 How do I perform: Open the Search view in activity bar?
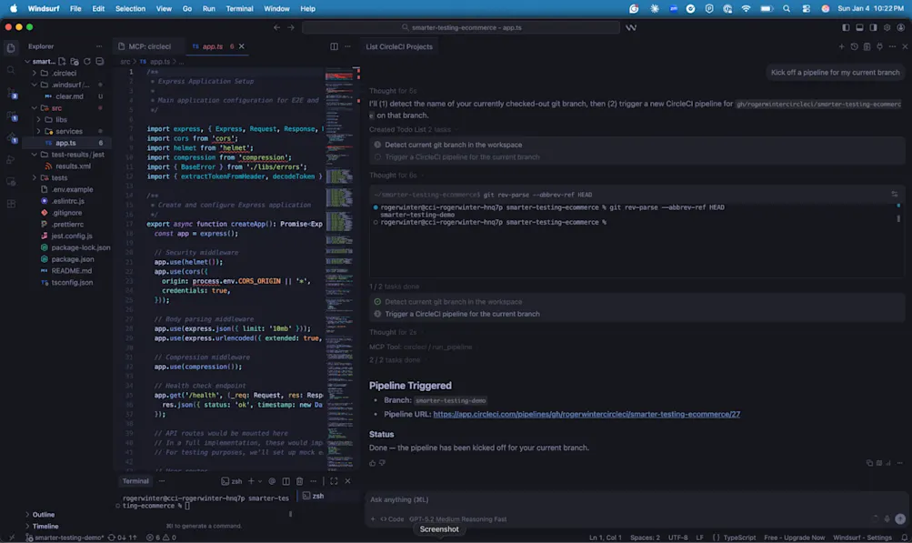[x=11, y=70]
